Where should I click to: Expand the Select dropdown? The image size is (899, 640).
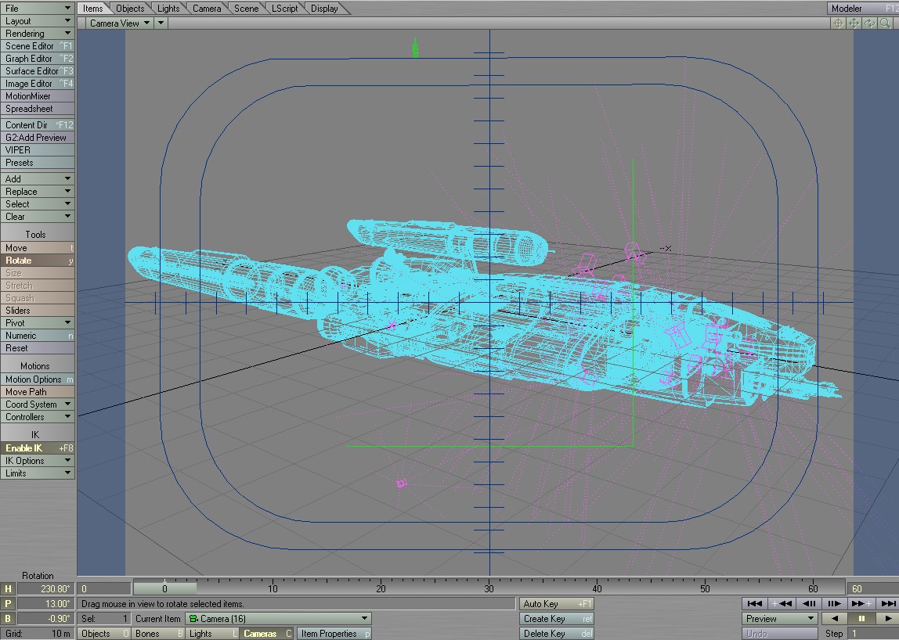tap(38, 204)
